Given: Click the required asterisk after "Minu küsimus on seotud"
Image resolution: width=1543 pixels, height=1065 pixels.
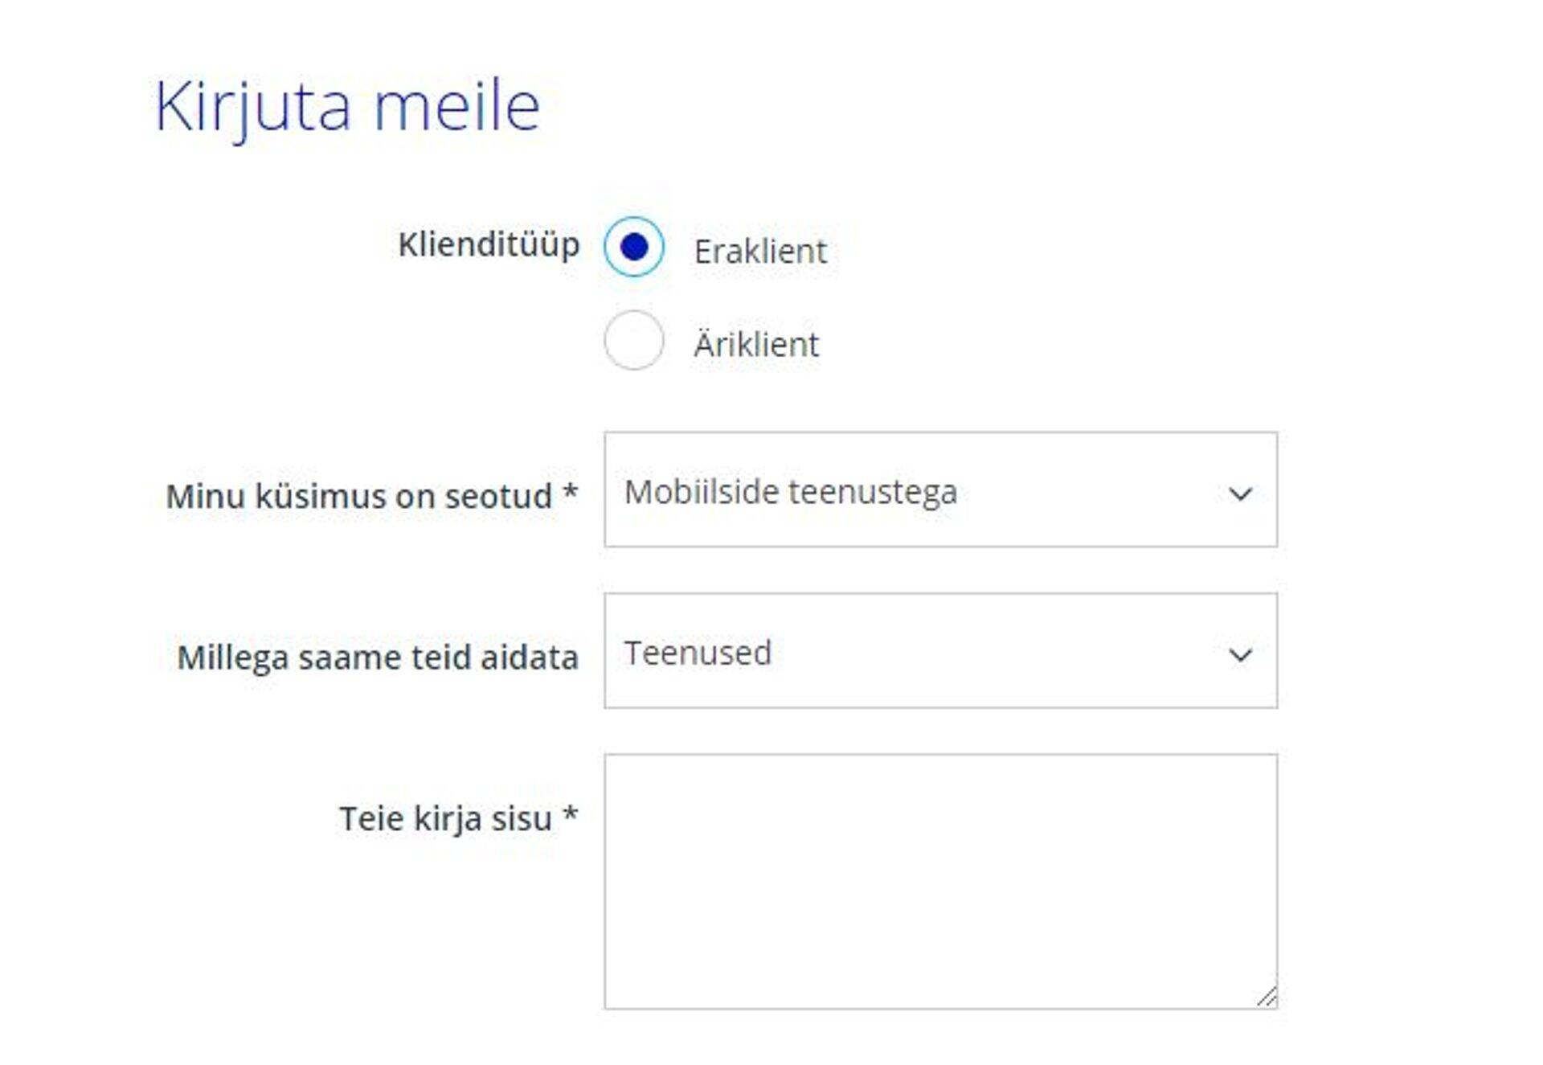Looking at the screenshot, I should 570,492.
